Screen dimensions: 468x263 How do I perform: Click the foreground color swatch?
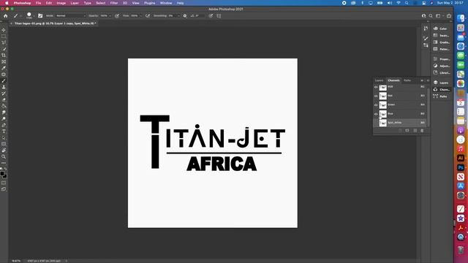coord(2,174)
